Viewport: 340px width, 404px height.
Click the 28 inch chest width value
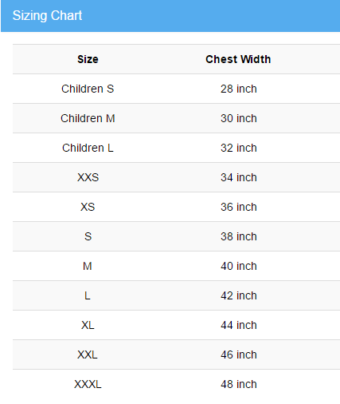pyautogui.click(x=239, y=89)
